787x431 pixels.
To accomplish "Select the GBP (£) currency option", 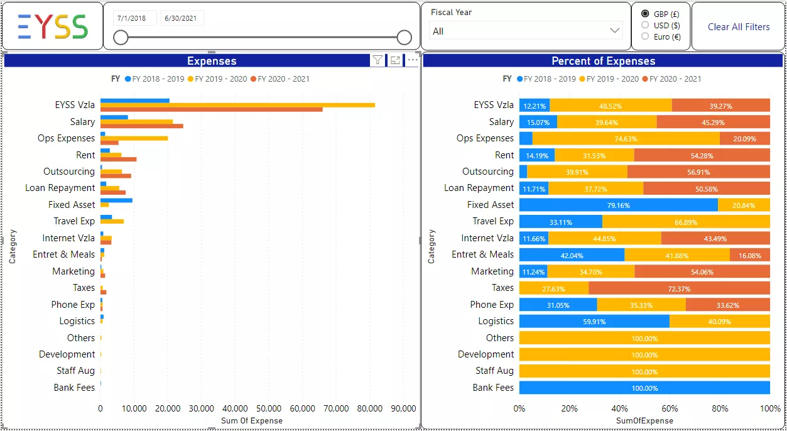I will point(645,14).
